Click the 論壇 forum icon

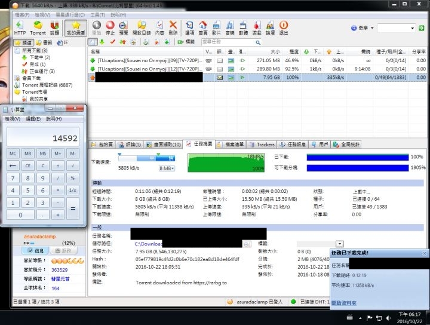coord(270,27)
